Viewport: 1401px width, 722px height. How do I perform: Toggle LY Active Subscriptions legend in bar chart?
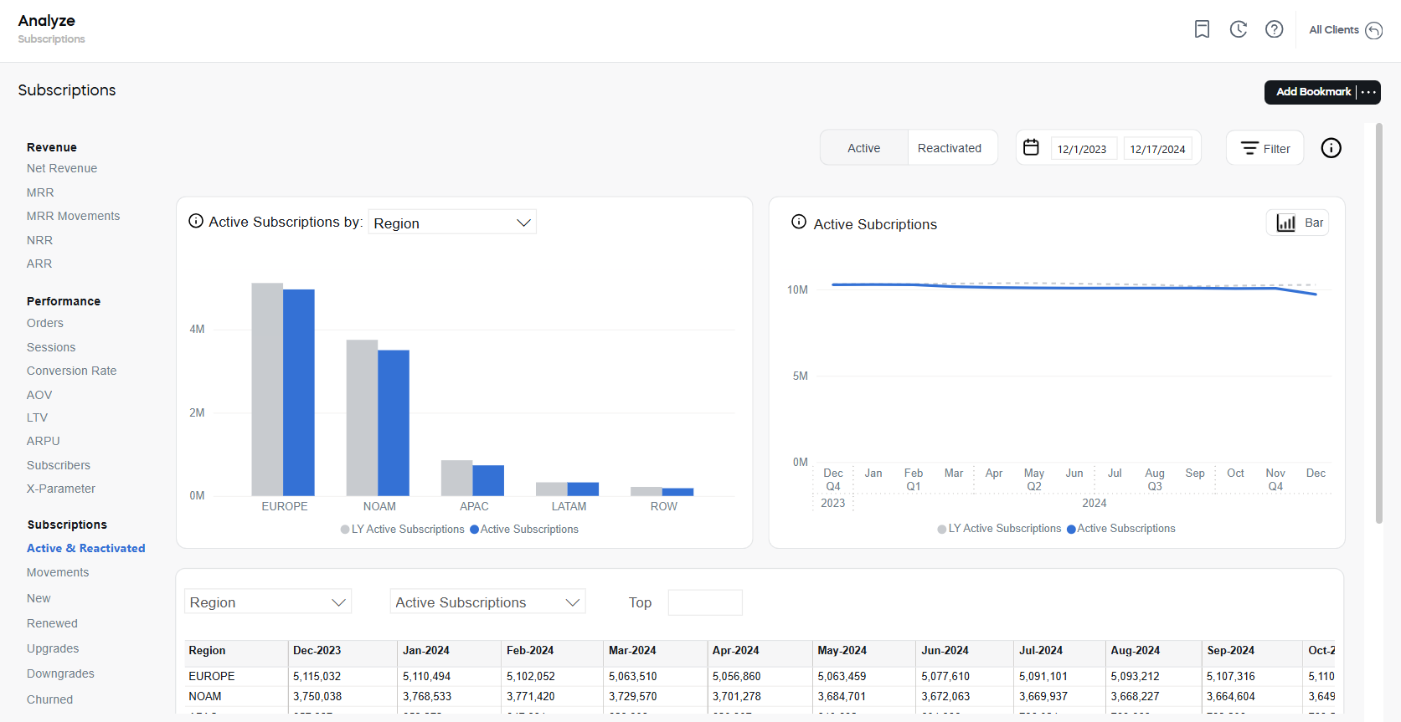point(403,530)
